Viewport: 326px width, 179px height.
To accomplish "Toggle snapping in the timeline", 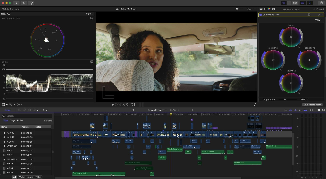I will point(305,110).
